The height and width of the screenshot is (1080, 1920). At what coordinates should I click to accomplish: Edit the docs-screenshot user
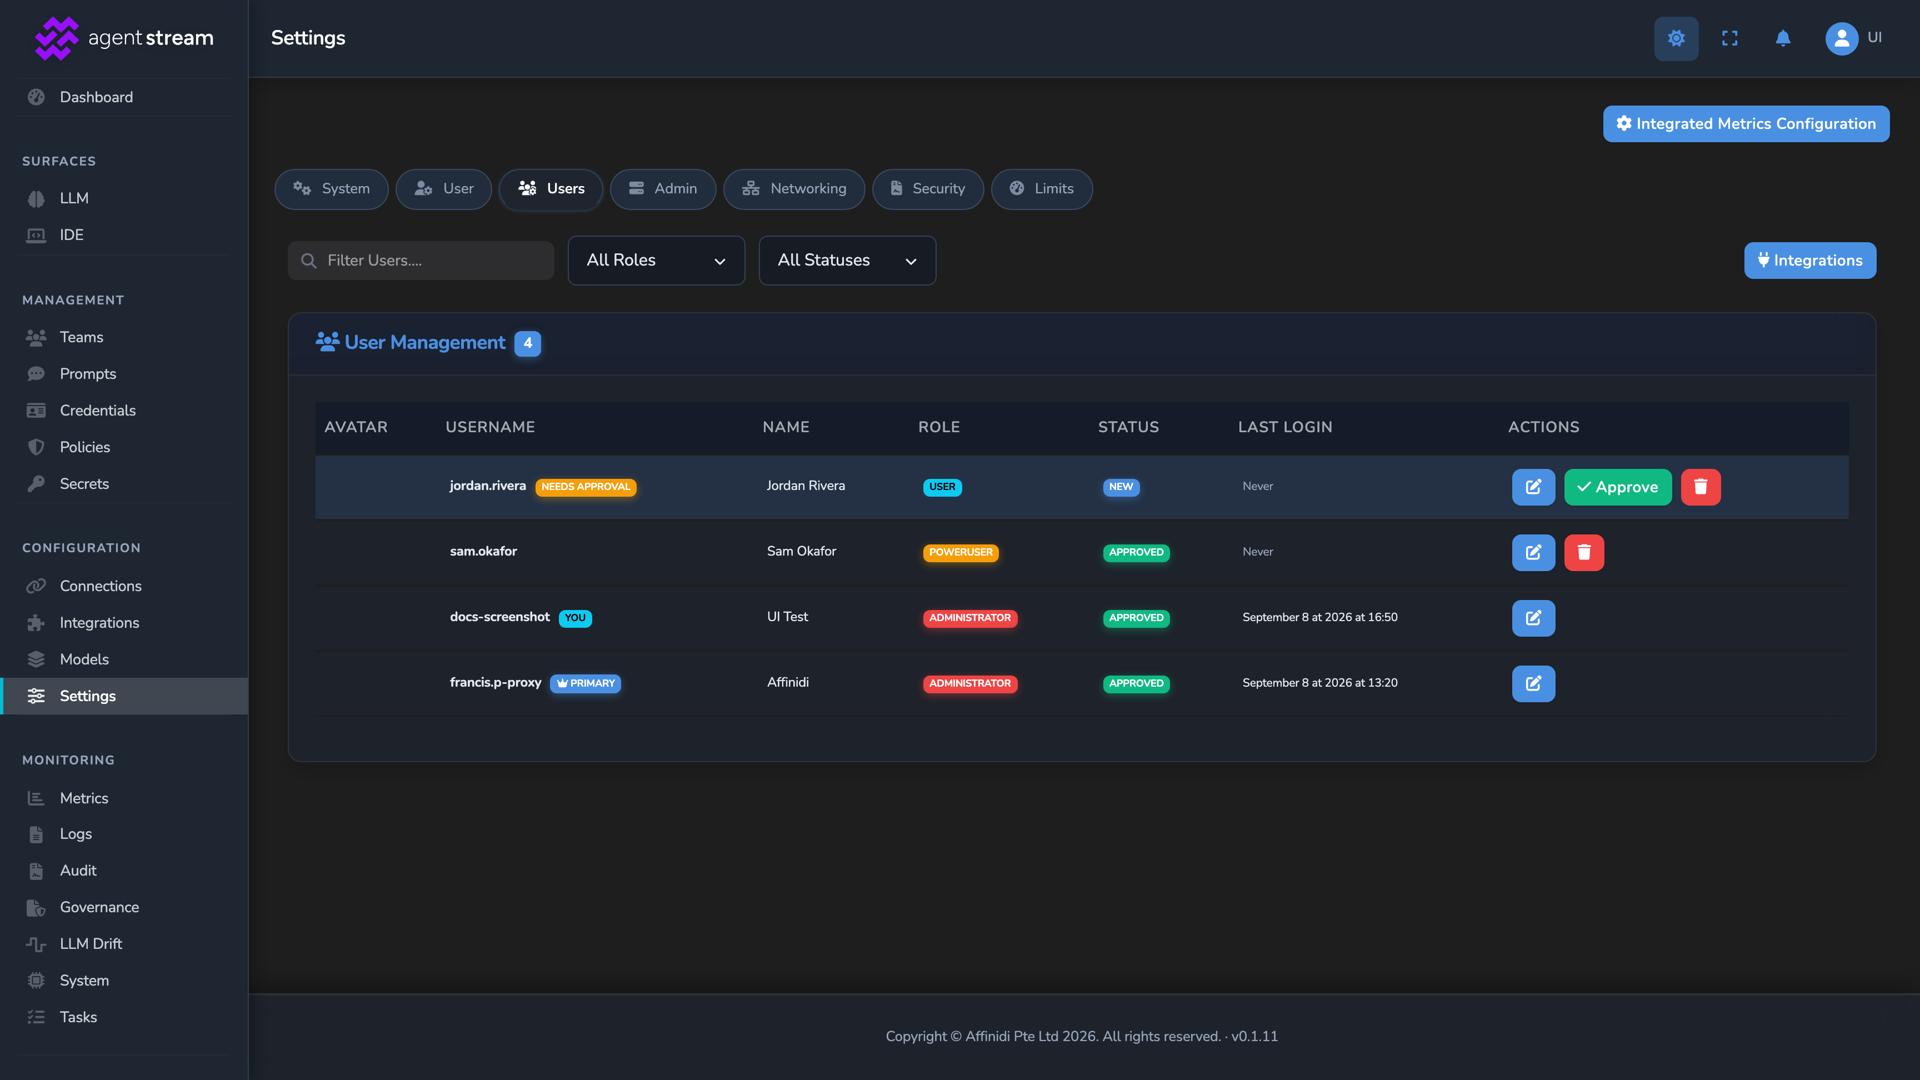coord(1533,618)
